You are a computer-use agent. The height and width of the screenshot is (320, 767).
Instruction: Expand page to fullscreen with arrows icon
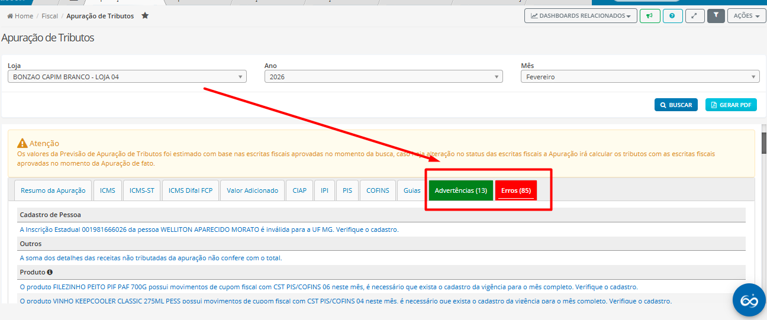pyautogui.click(x=694, y=16)
